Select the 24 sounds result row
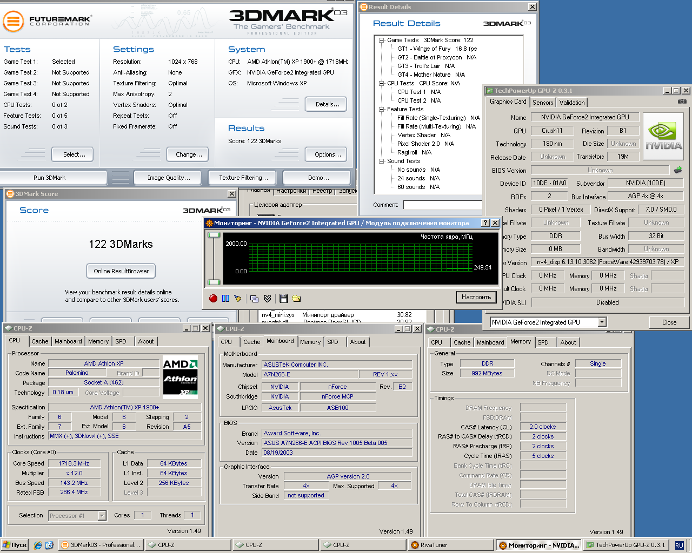Image resolution: width=692 pixels, height=553 pixels. pos(418,178)
